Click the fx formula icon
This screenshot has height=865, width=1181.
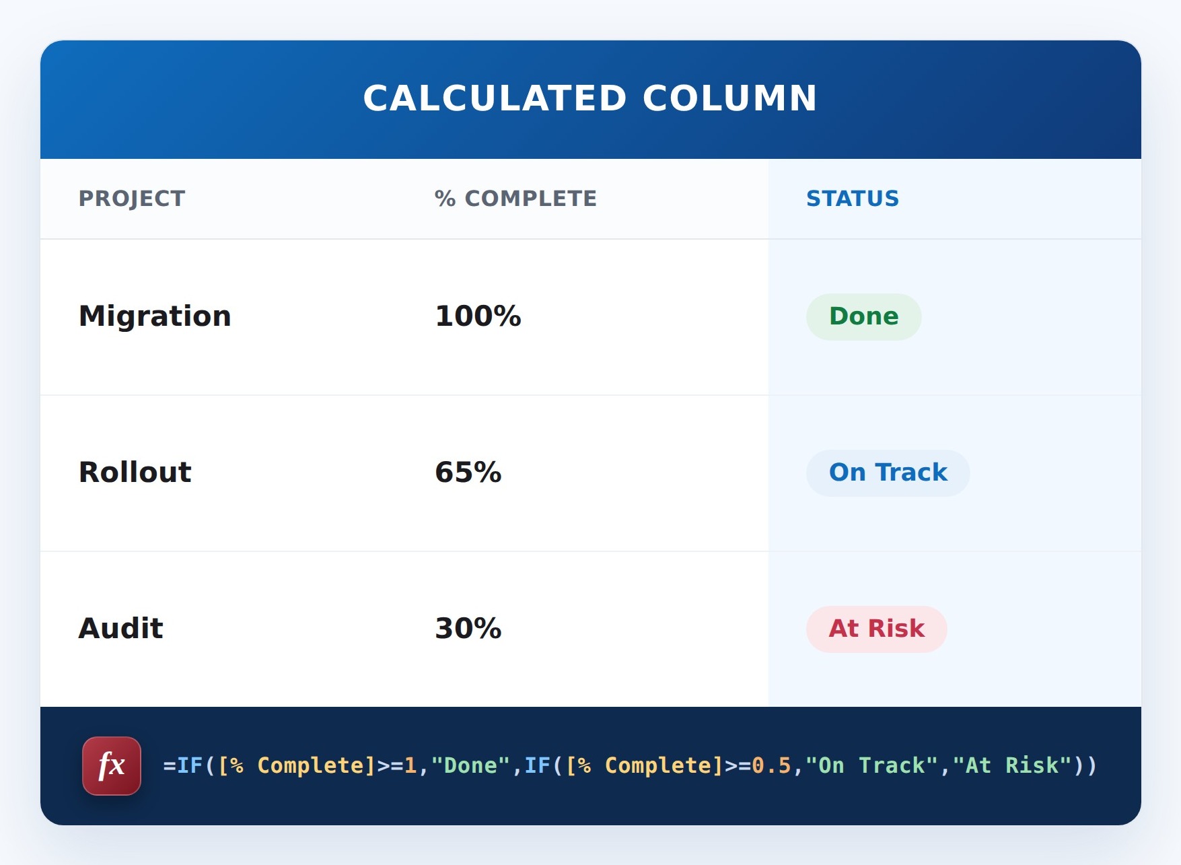112,766
